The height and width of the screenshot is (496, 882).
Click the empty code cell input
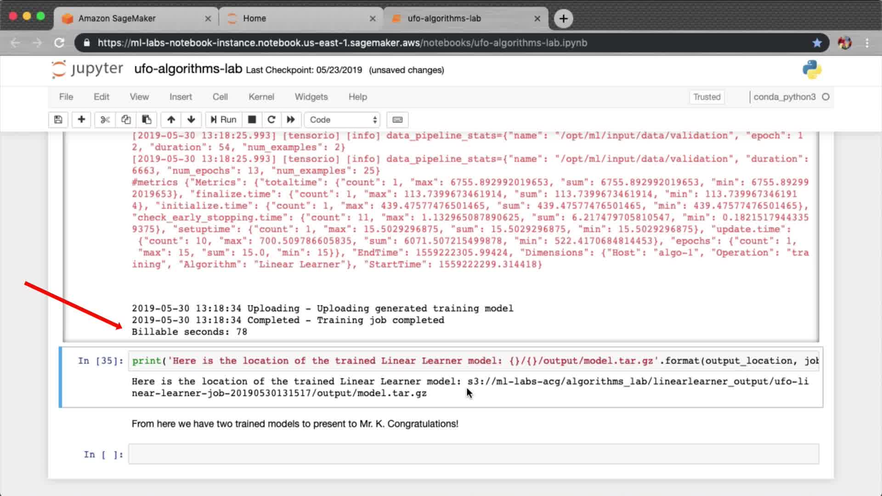point(473,454)
